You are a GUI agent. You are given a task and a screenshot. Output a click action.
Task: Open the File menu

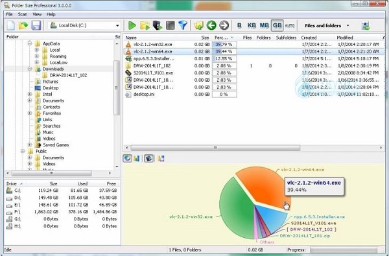[x=9, y=14]
